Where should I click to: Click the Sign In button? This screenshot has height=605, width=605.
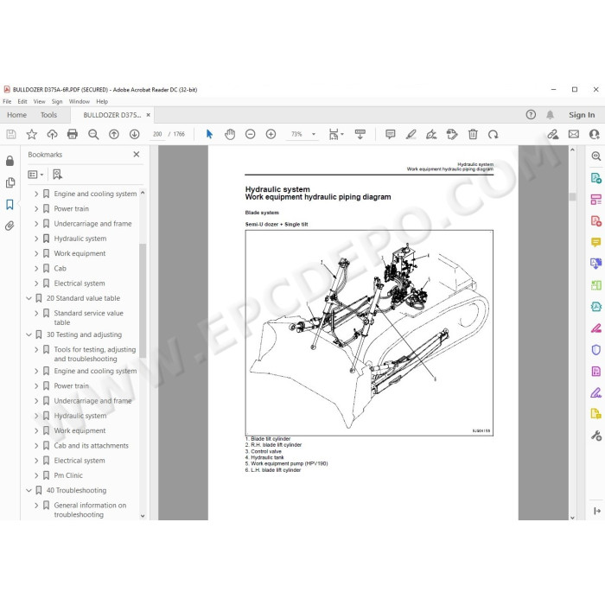click(x=582, y=115)
